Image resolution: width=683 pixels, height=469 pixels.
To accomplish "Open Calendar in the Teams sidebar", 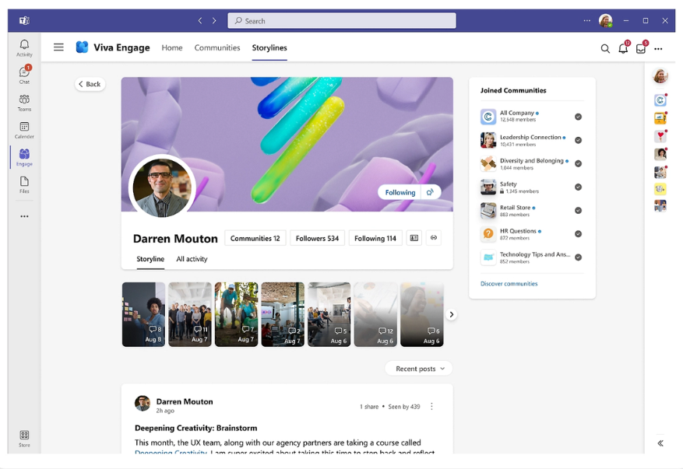I will point(24,130).
